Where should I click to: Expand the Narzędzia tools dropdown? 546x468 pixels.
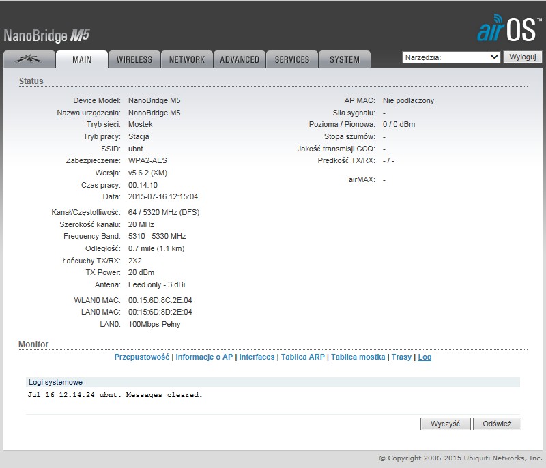(451, 57)
